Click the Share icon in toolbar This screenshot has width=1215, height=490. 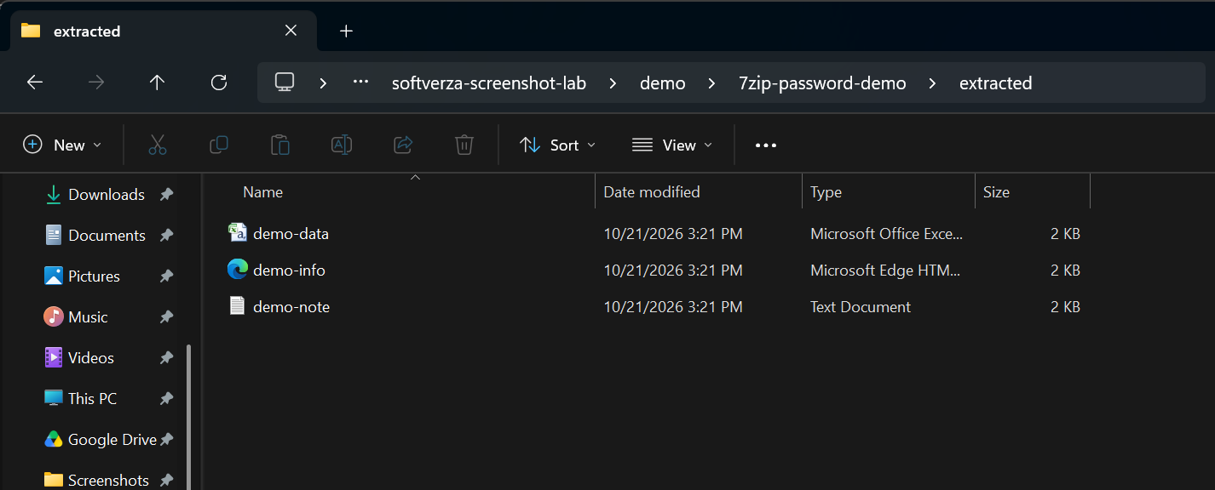[403, 145]
